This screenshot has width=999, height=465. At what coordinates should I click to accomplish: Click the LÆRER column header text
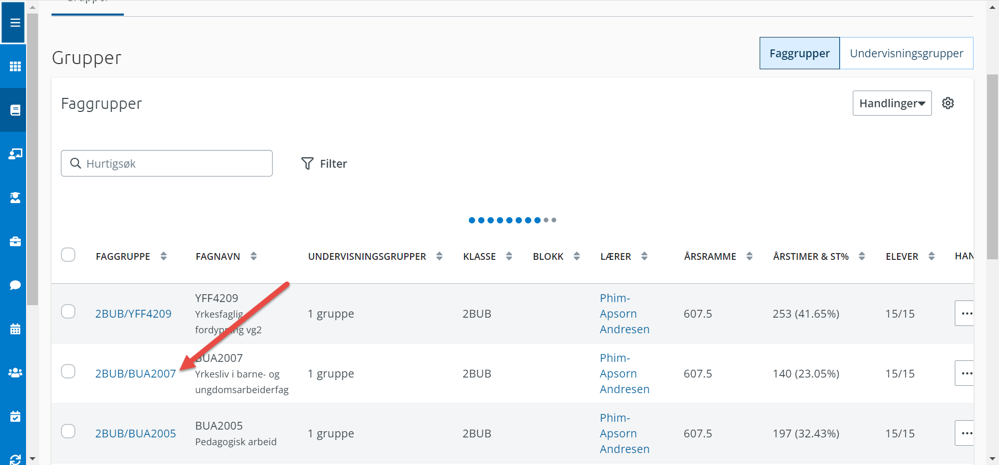click(616, 256)
